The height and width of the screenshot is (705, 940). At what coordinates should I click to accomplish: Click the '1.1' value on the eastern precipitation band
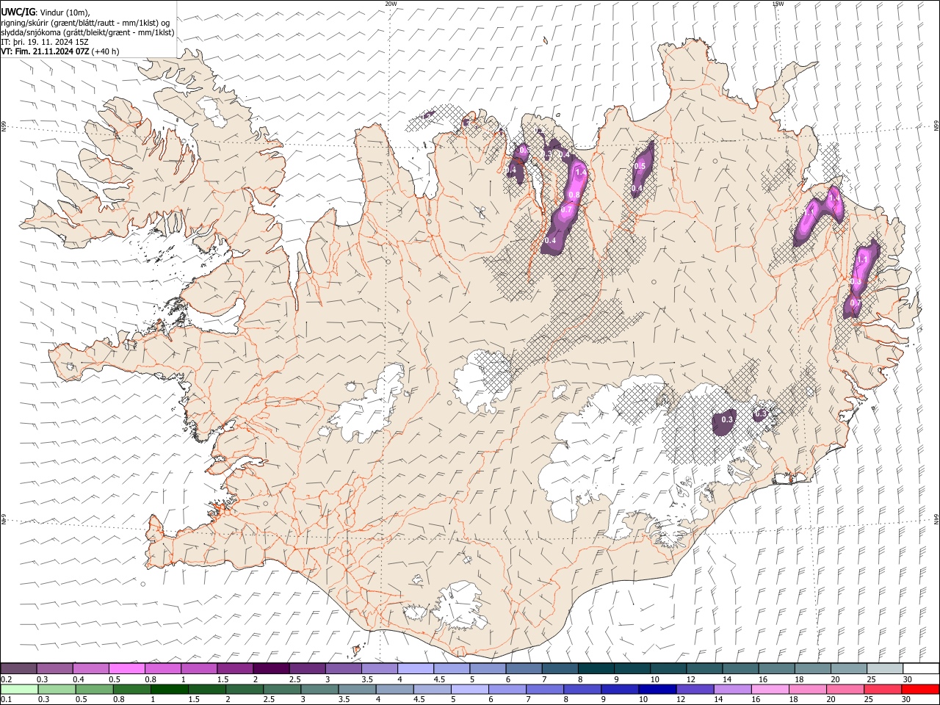(862, 260)
